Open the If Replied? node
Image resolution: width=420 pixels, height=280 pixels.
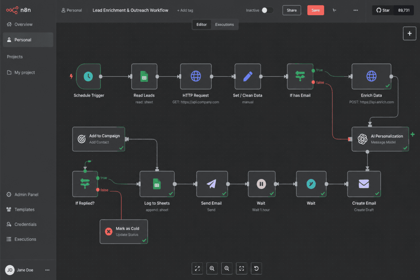click(x=85, y=184)
